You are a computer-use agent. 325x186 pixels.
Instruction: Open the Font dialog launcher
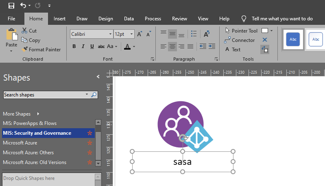(153, 59)
